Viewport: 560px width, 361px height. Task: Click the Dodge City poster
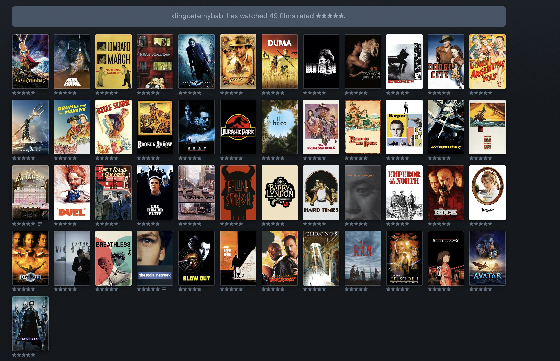tap(446, 62)
